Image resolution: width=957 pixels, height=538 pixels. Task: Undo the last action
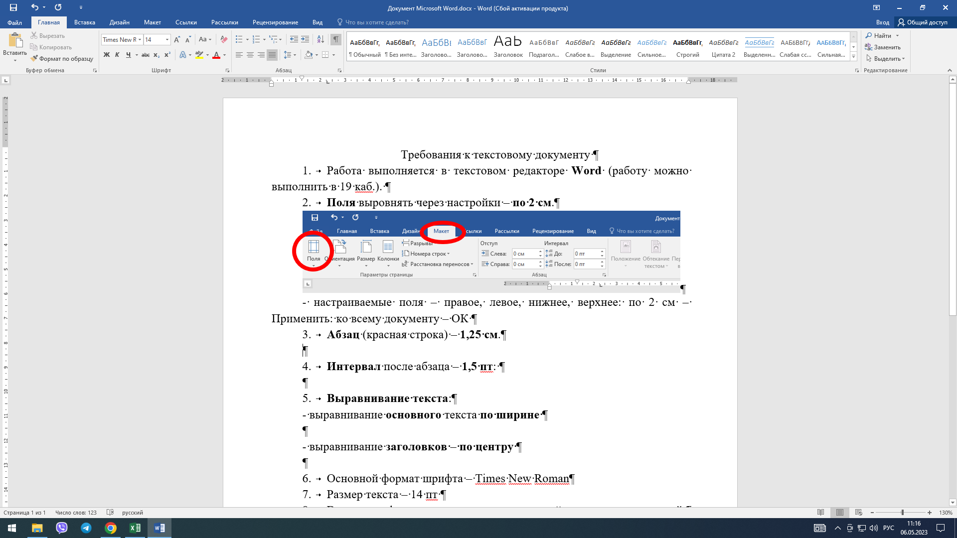point(34,7)
